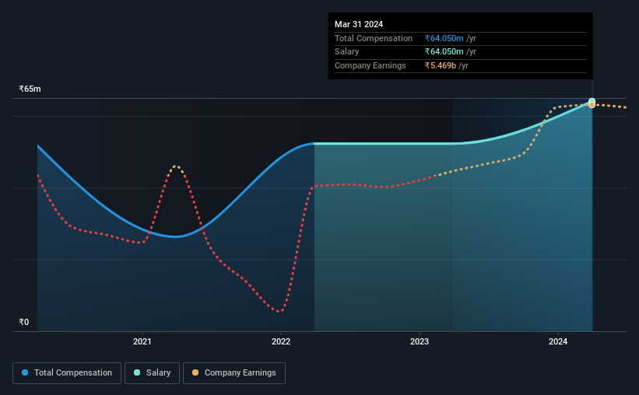Click the Salary ₹64.050m tooltip value
Image resolution: width=639 pixels, height=395 pixels.
(x=444, y=52)
